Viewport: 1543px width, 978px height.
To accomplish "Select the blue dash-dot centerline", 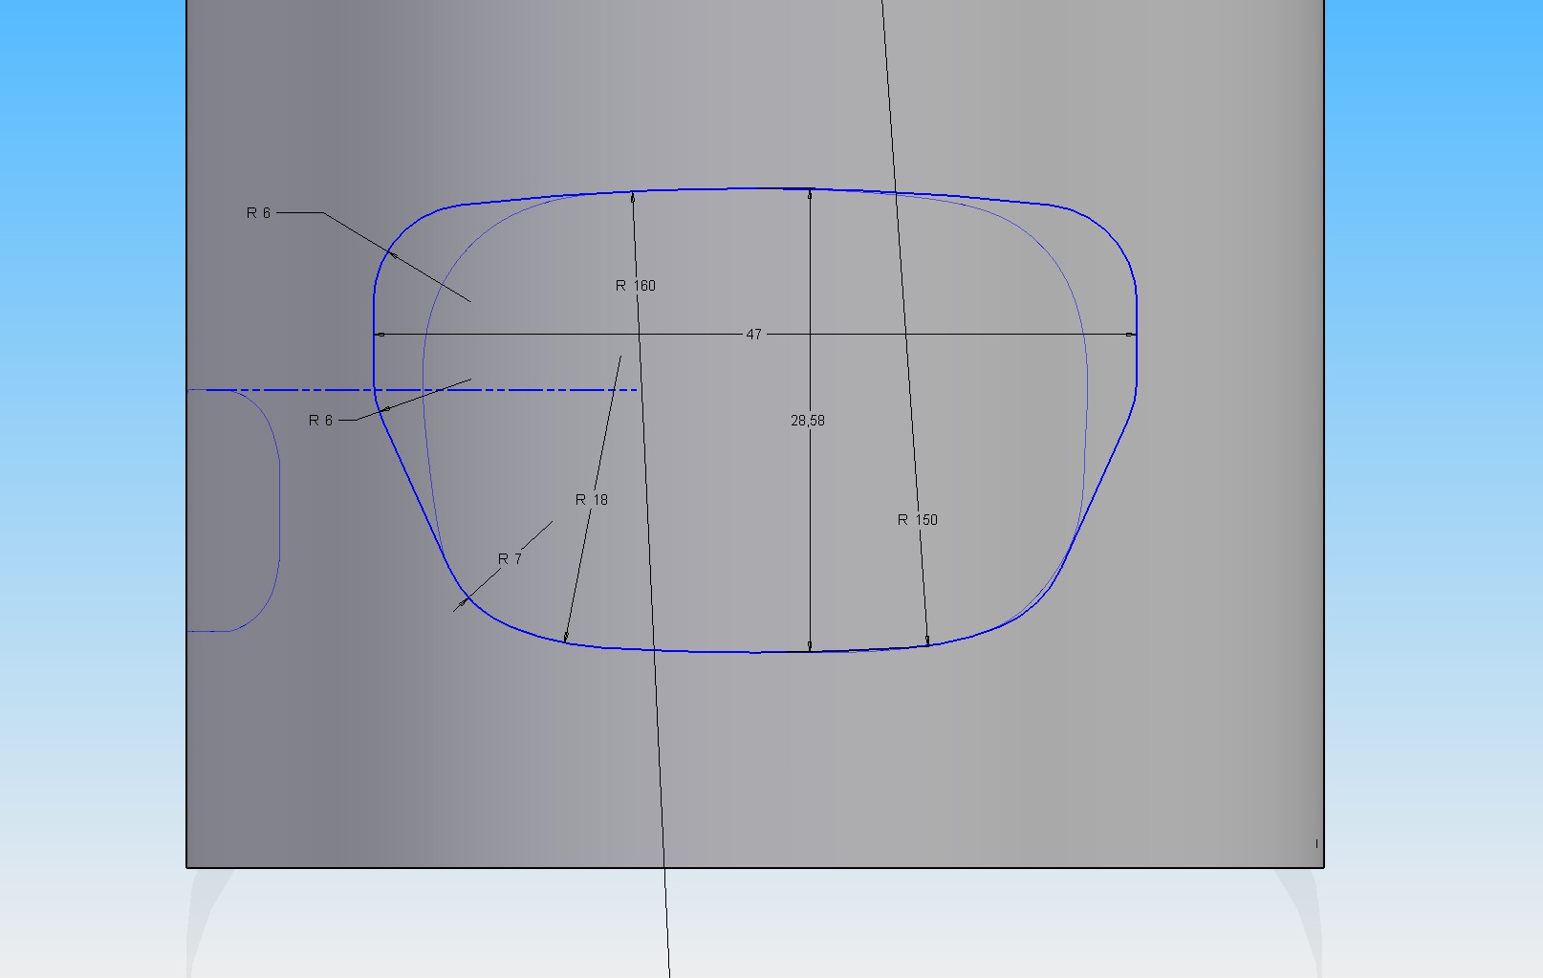I will coord(412,390).
